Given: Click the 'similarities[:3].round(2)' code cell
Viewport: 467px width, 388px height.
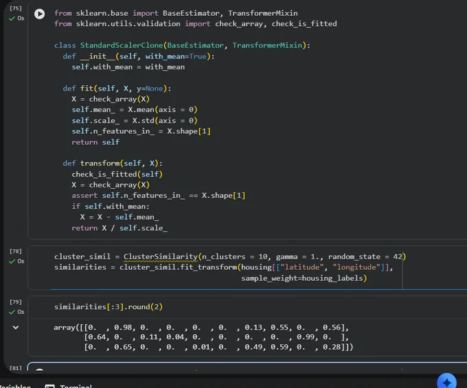Looking at the screenshot, I should click(x=109, y=307).
